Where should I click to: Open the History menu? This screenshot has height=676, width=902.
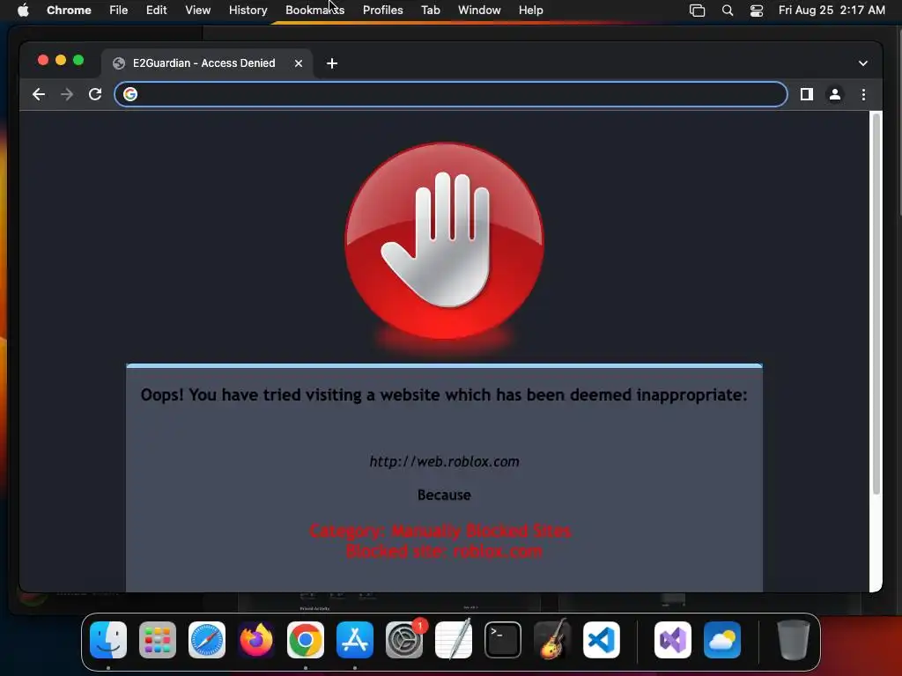click(x=248, y=10)
